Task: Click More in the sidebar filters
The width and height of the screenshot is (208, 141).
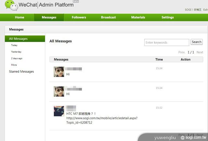Action: (14, 65)
